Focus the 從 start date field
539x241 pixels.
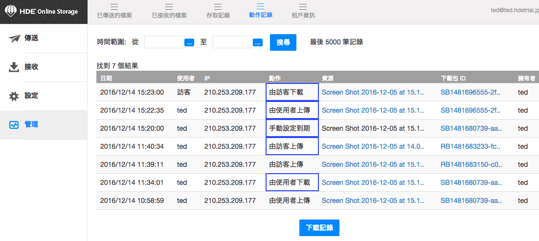[x=164, y=42]
